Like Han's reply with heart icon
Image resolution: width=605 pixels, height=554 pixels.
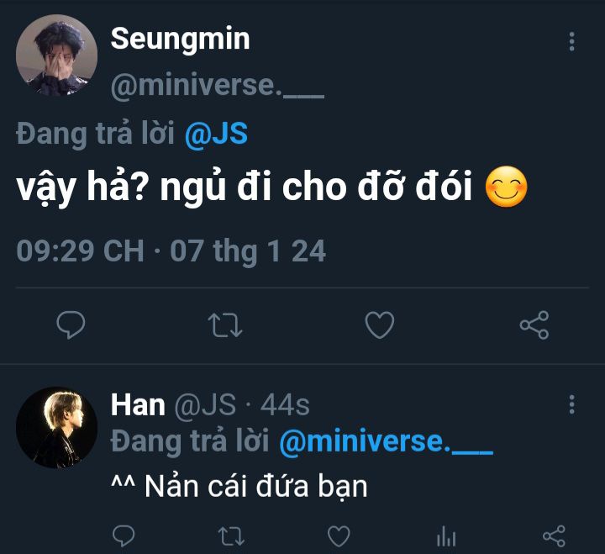338,535
